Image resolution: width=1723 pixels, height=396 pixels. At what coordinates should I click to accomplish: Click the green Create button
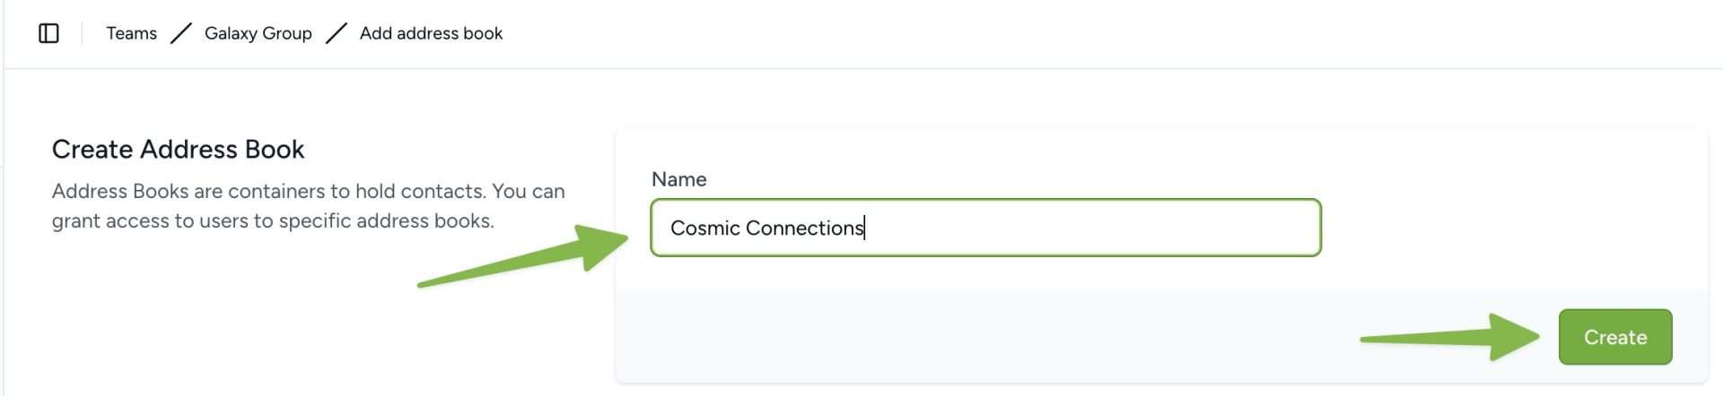pyautogui.click(x=1614, y=337)
